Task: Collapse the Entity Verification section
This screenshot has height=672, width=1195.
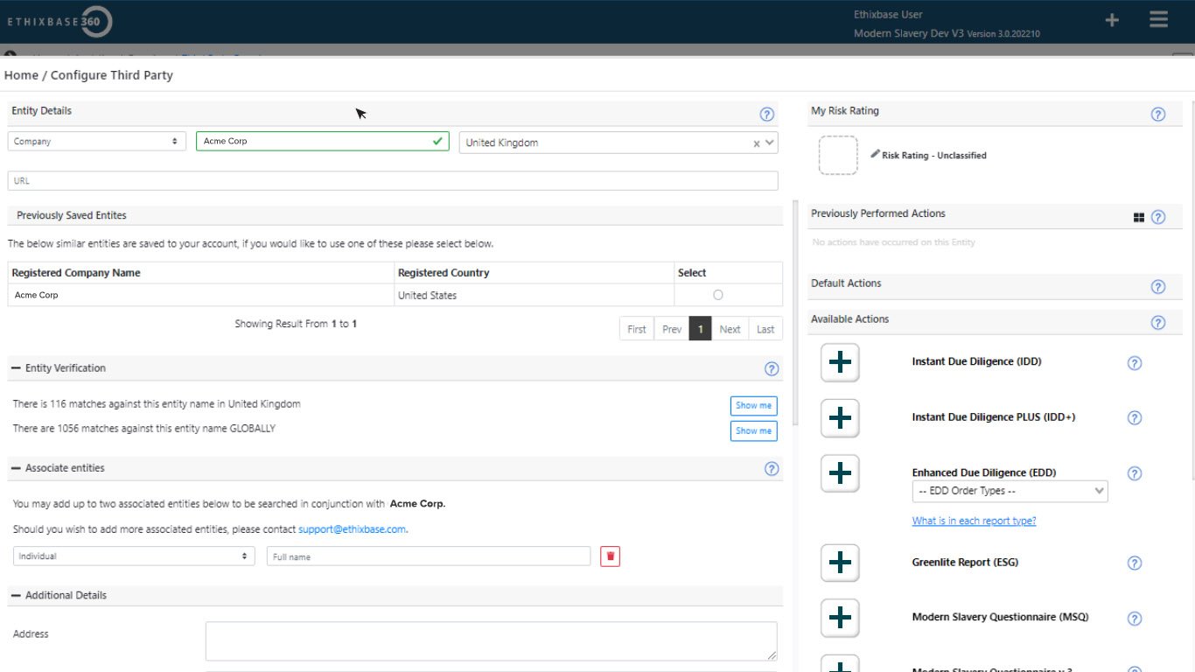Action: coord(16,368)
